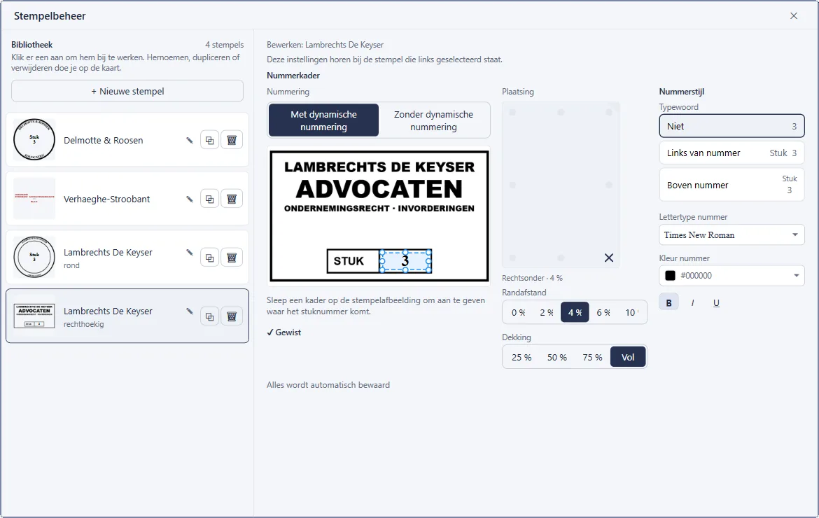Choose bottom-center placement dot in Plaatsing grid

click(561, 258)
